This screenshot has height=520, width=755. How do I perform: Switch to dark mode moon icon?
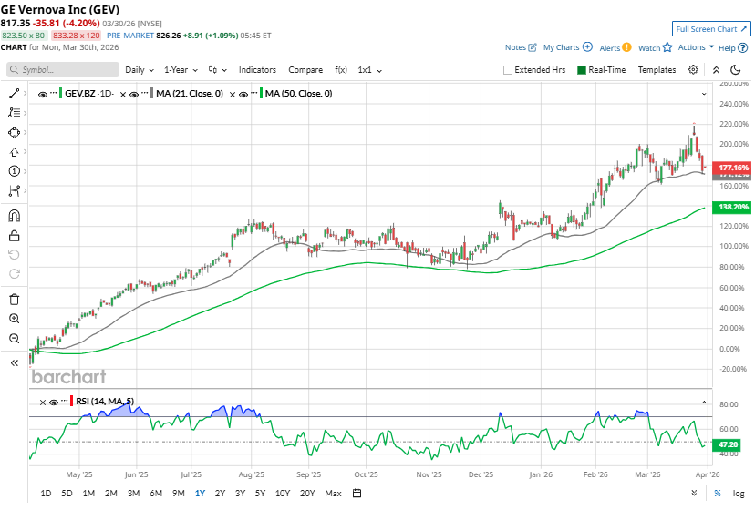click(x=736, y=70)
